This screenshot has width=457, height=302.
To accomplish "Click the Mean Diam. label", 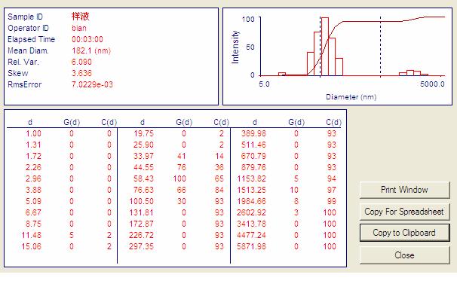I will pos(28,50).
